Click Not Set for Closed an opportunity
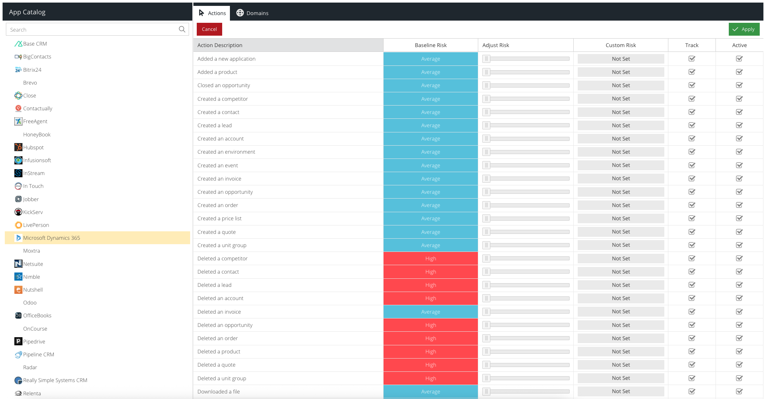This screenshot has height=399, width=766. (621, 85)
